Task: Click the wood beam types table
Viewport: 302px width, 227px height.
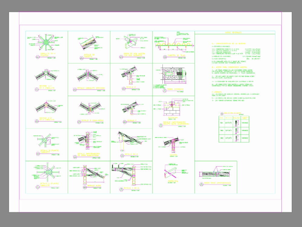Action: (x=234, y=128)
